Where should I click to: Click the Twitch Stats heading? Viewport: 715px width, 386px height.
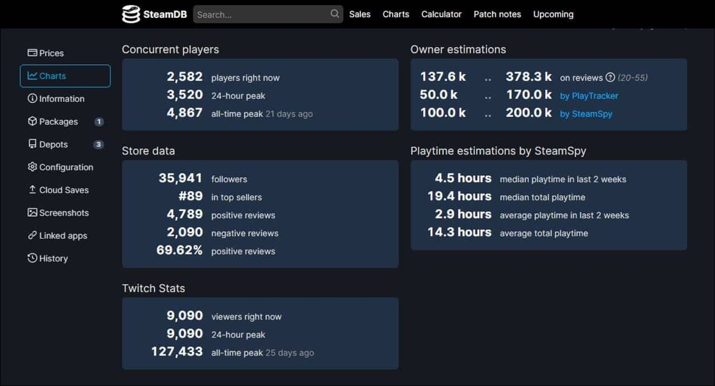(154, 288)
